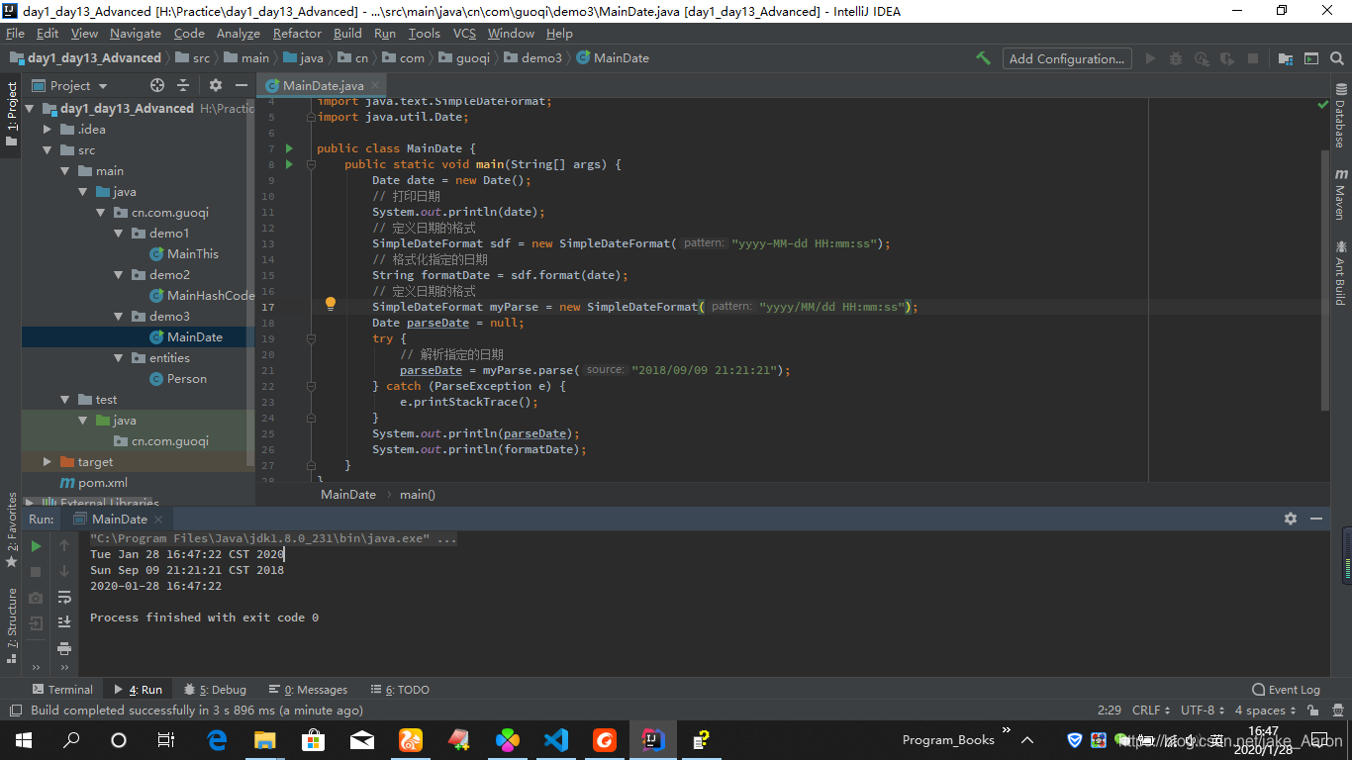Toggle soft-wrap in Run console
This screenshot has width=1352, height=760.
coord(64,597)
